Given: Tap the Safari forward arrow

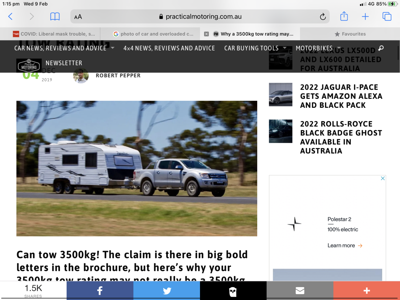Looking at the screenshot, I should (32, 17).
